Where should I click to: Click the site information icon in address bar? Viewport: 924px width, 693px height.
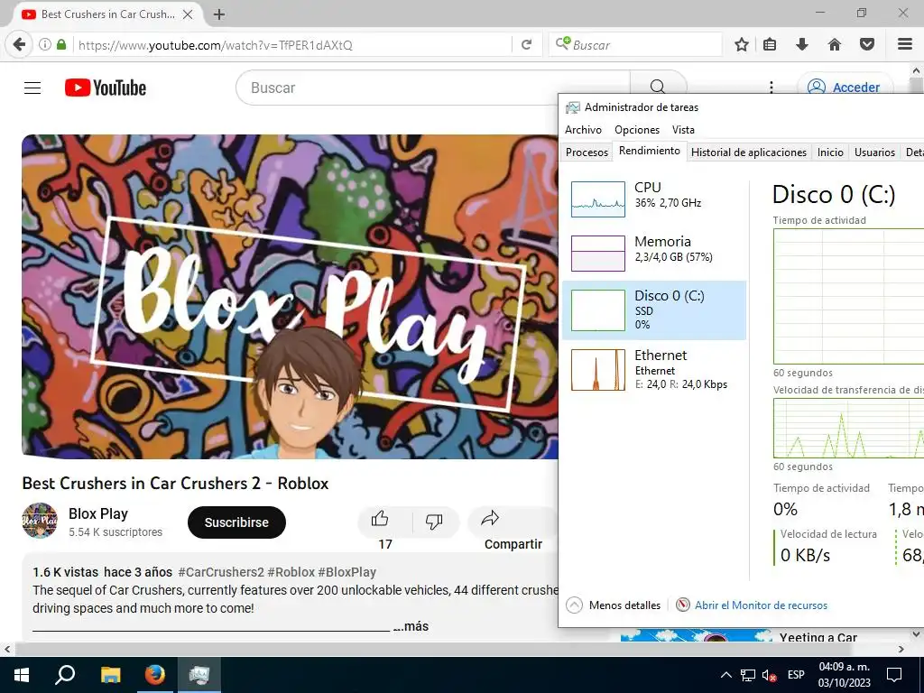coord(45,45)
